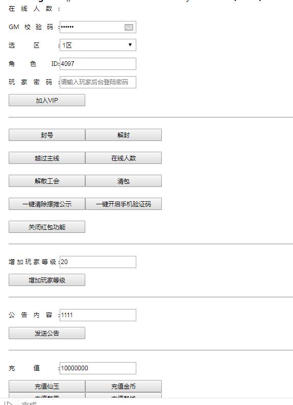This screenshot has width=293, height=405.
Task: Open the 选区 dropdown showing 1区
Action: [x=98, y=45]
